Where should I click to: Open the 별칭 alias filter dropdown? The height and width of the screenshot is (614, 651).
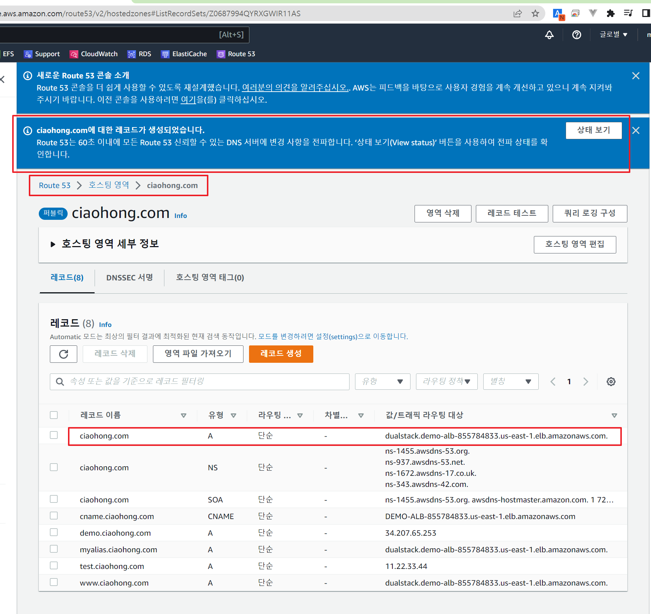(x=511, y=382)
